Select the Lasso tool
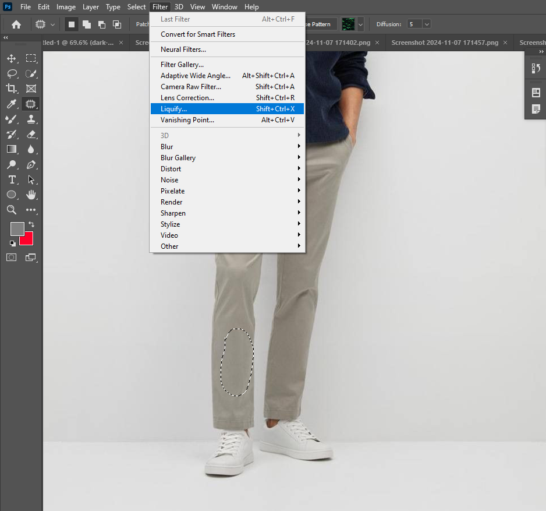The image size is (546, 511). (x=12, y=73)
